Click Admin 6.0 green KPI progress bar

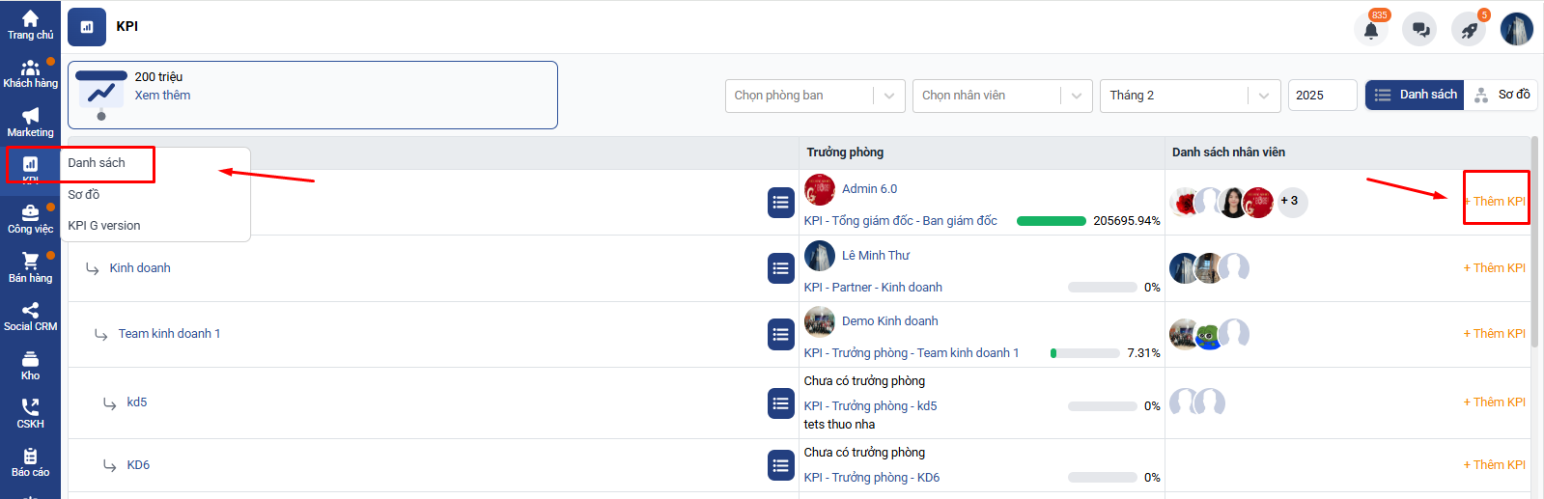(1051, 221)
